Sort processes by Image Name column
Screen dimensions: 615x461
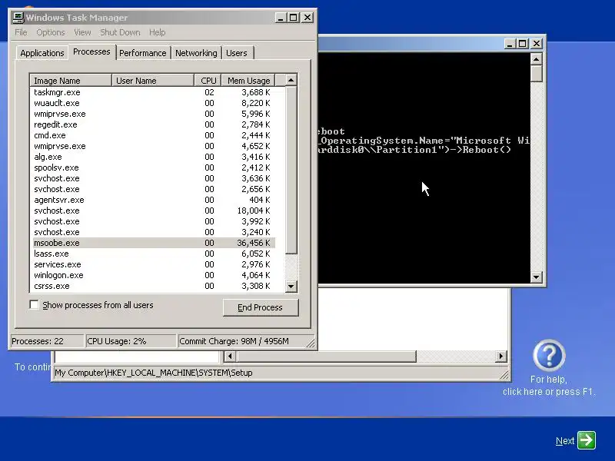(71, 81)
